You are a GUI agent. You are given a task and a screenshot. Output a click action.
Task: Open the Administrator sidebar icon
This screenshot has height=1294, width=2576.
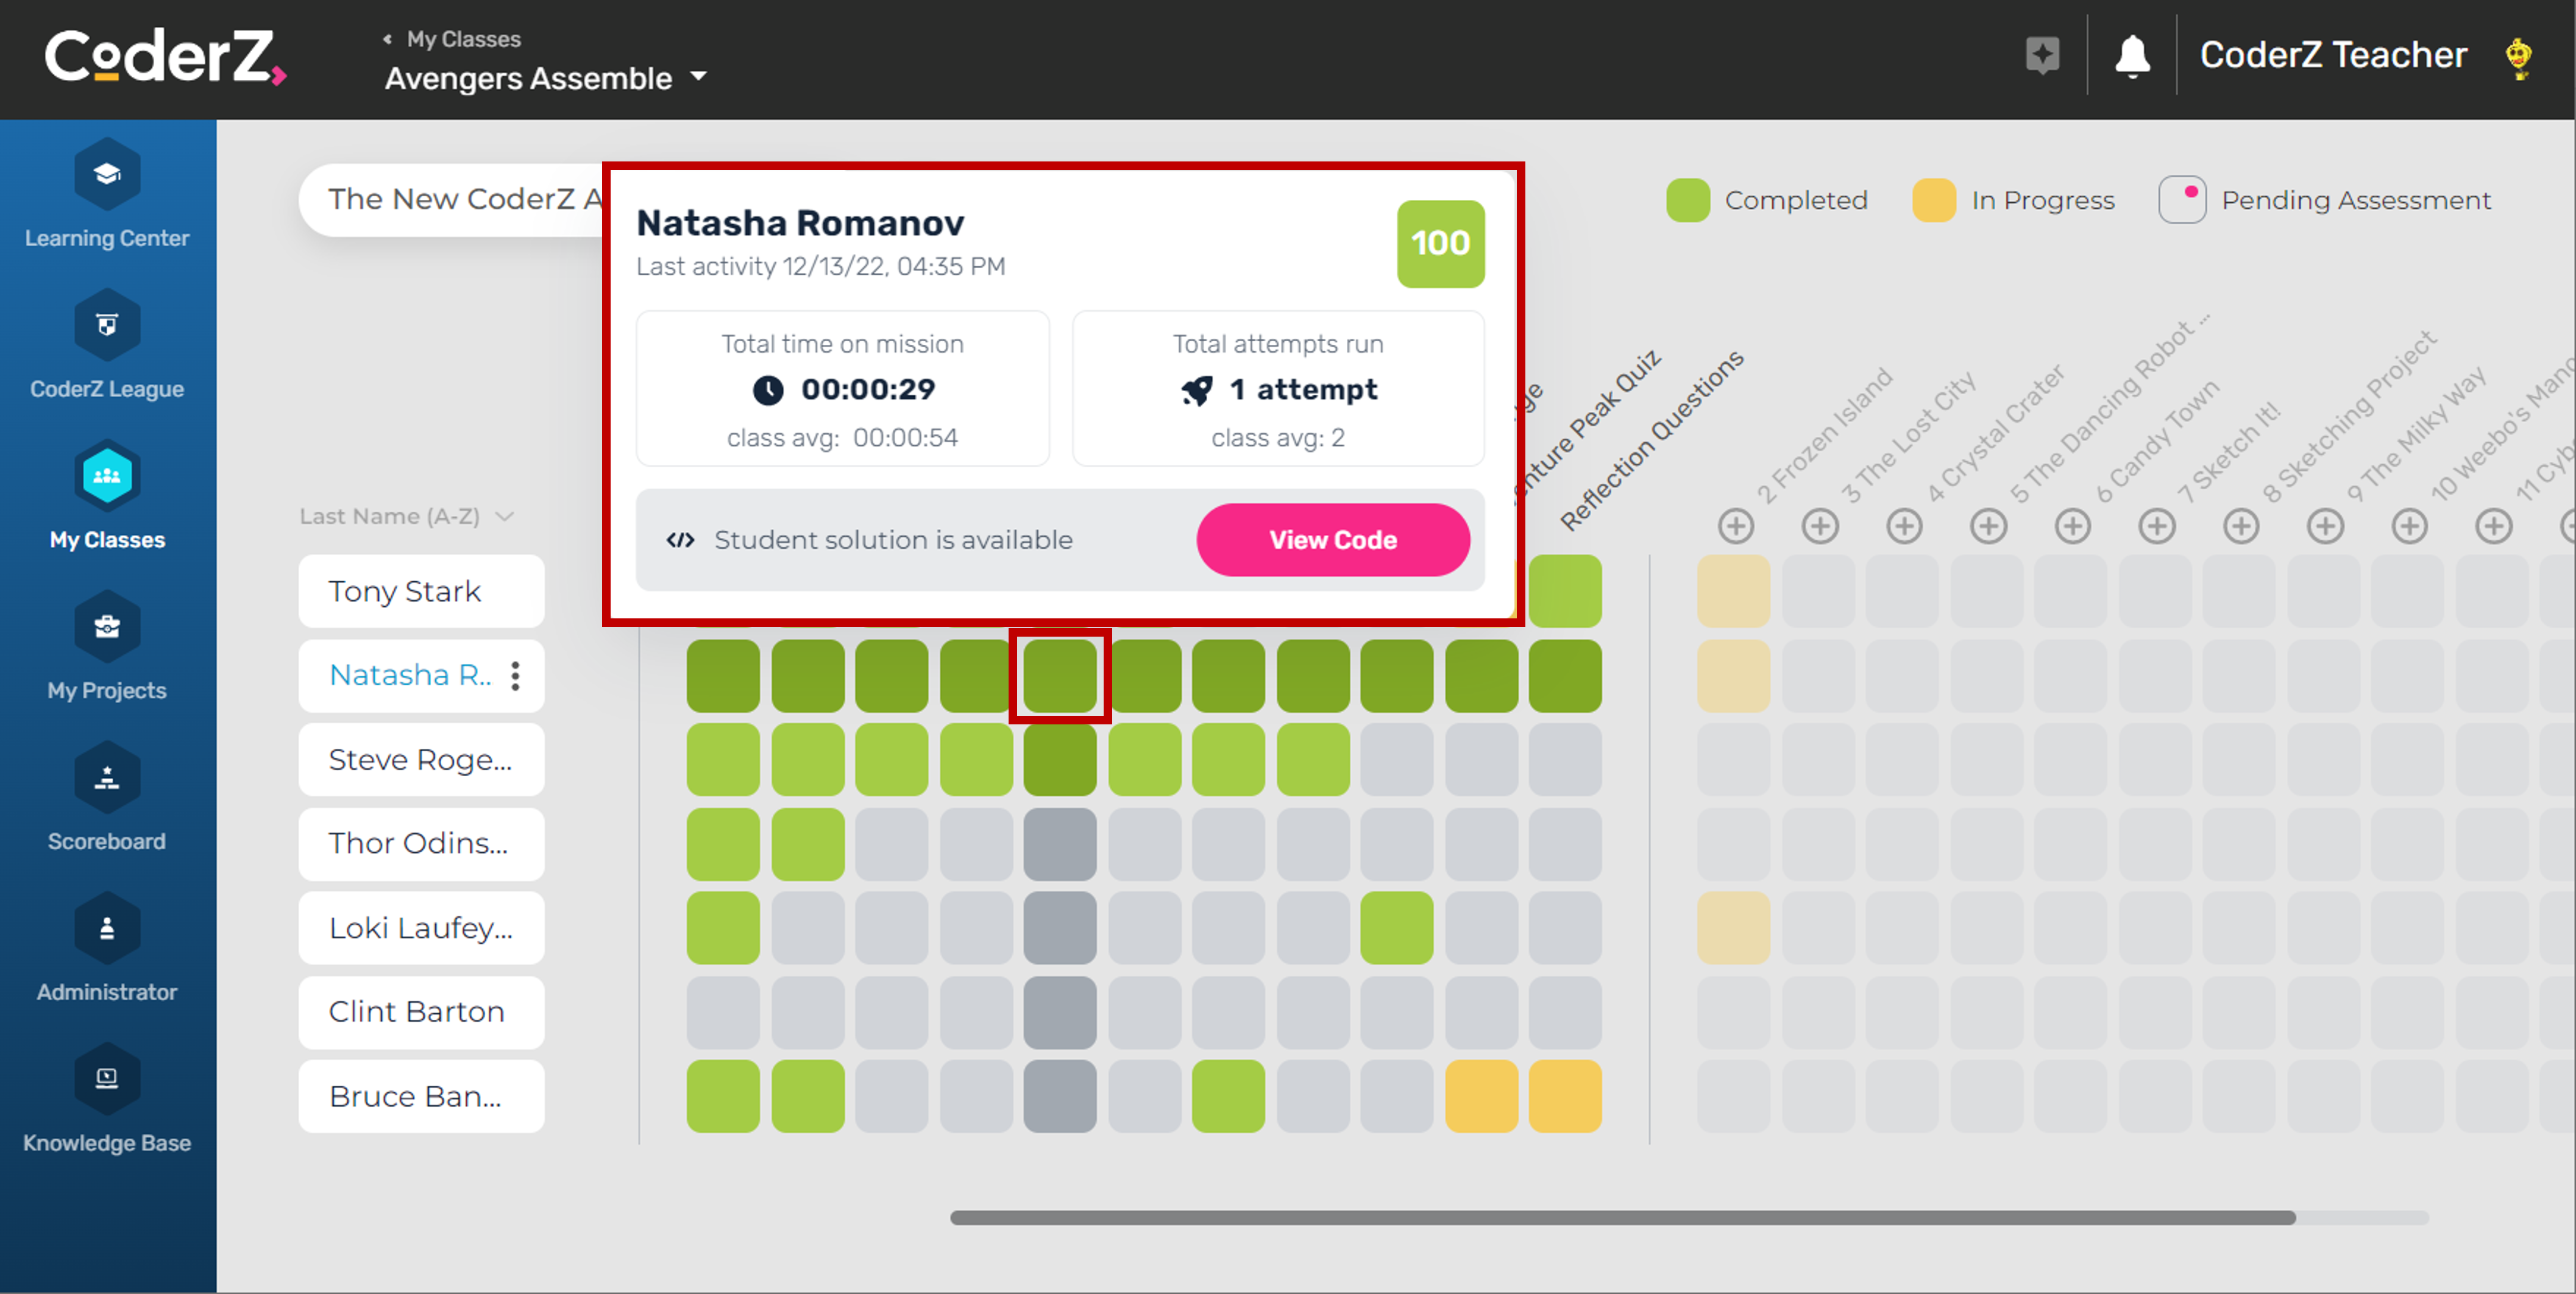click(x=107, y=929)
